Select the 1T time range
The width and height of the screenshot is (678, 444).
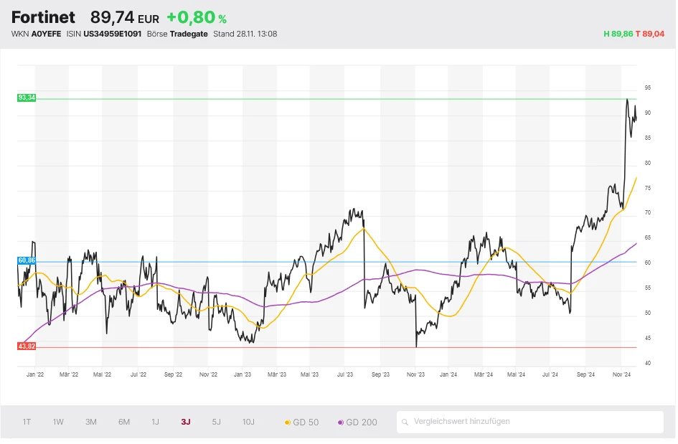(x=27, y=422)
